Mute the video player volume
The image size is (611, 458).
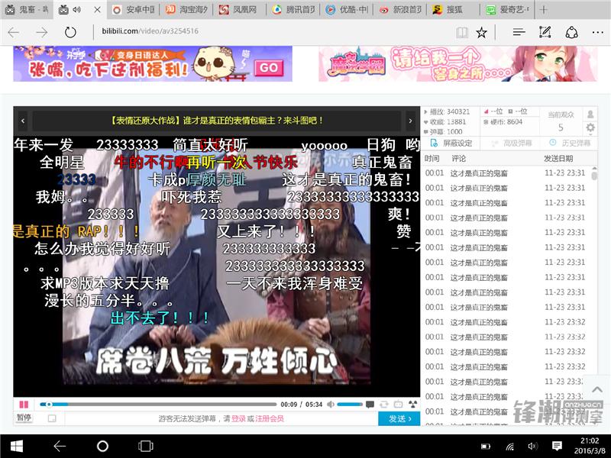coord(330,404)
